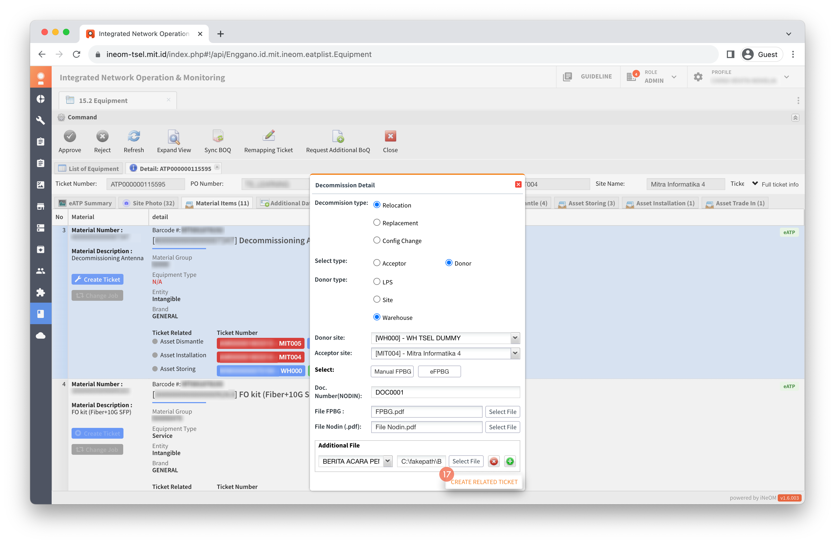Open Remapping Ticket command
Image resolution: width=835 pixels, height=544 pixels.
coord(268,136)
